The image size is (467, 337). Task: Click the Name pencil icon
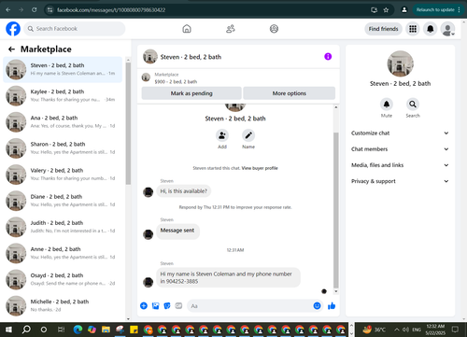click(x=248, y=135)
